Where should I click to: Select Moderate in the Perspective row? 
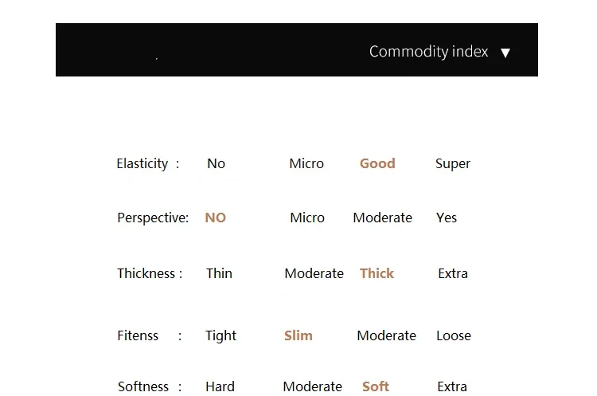click(x=383, y=218)
